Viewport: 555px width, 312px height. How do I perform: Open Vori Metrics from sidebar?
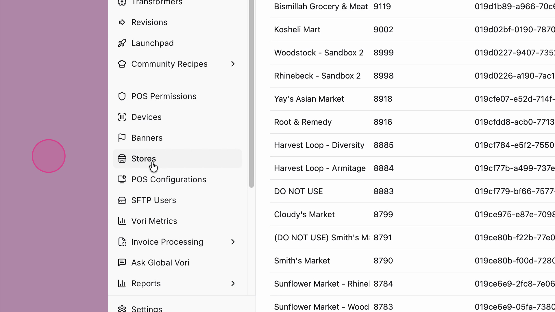coord(154,221)
